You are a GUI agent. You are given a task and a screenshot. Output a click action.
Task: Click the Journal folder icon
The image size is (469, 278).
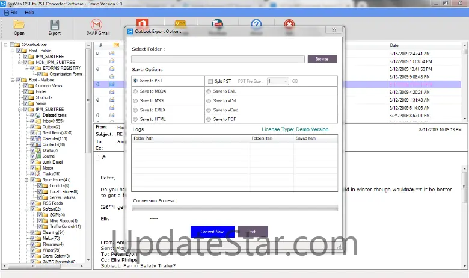click(38, 156)
